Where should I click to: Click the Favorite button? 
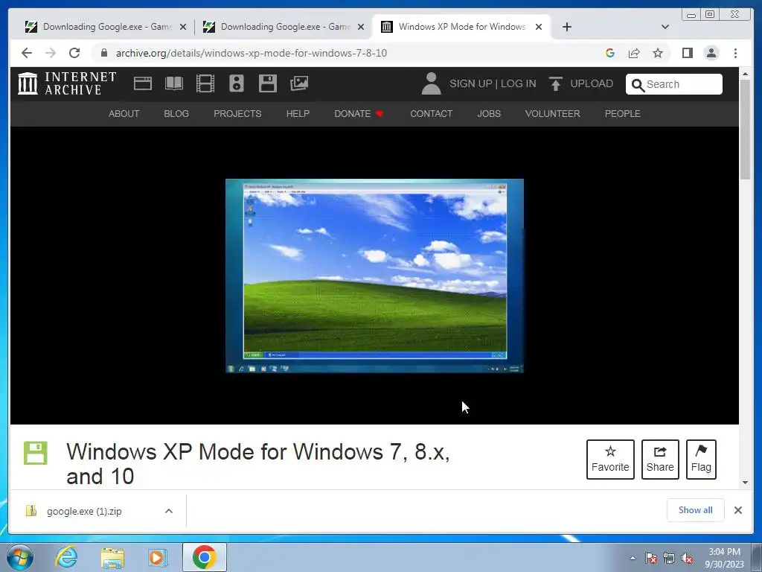(610, 460)
